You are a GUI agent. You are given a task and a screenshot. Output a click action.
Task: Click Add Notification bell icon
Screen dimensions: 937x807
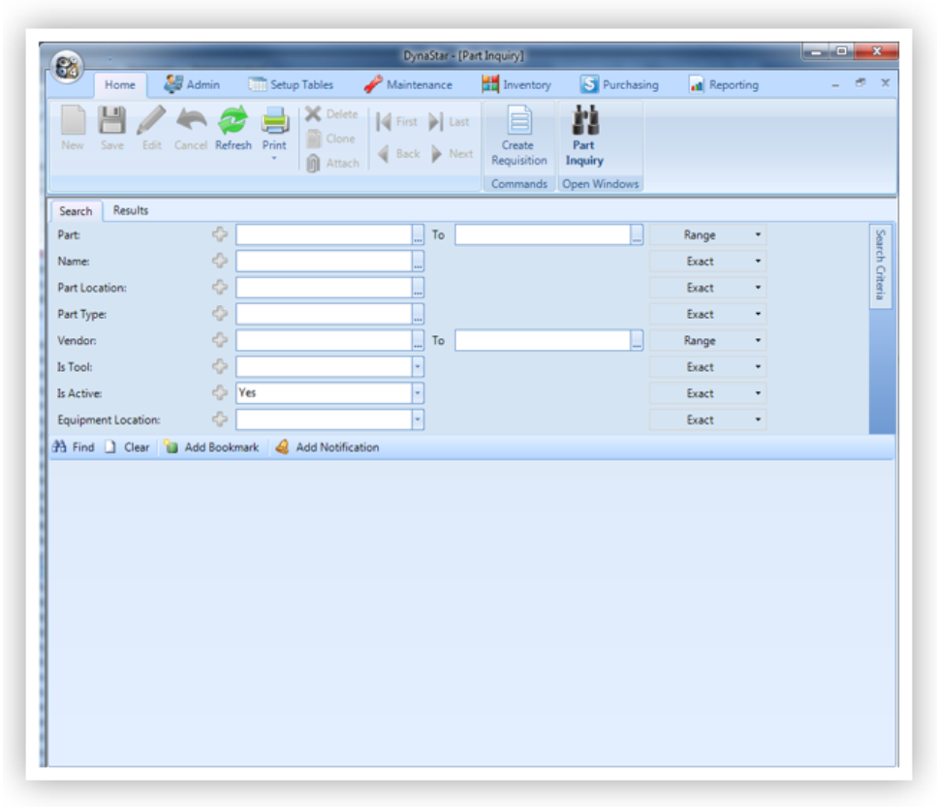282,448
